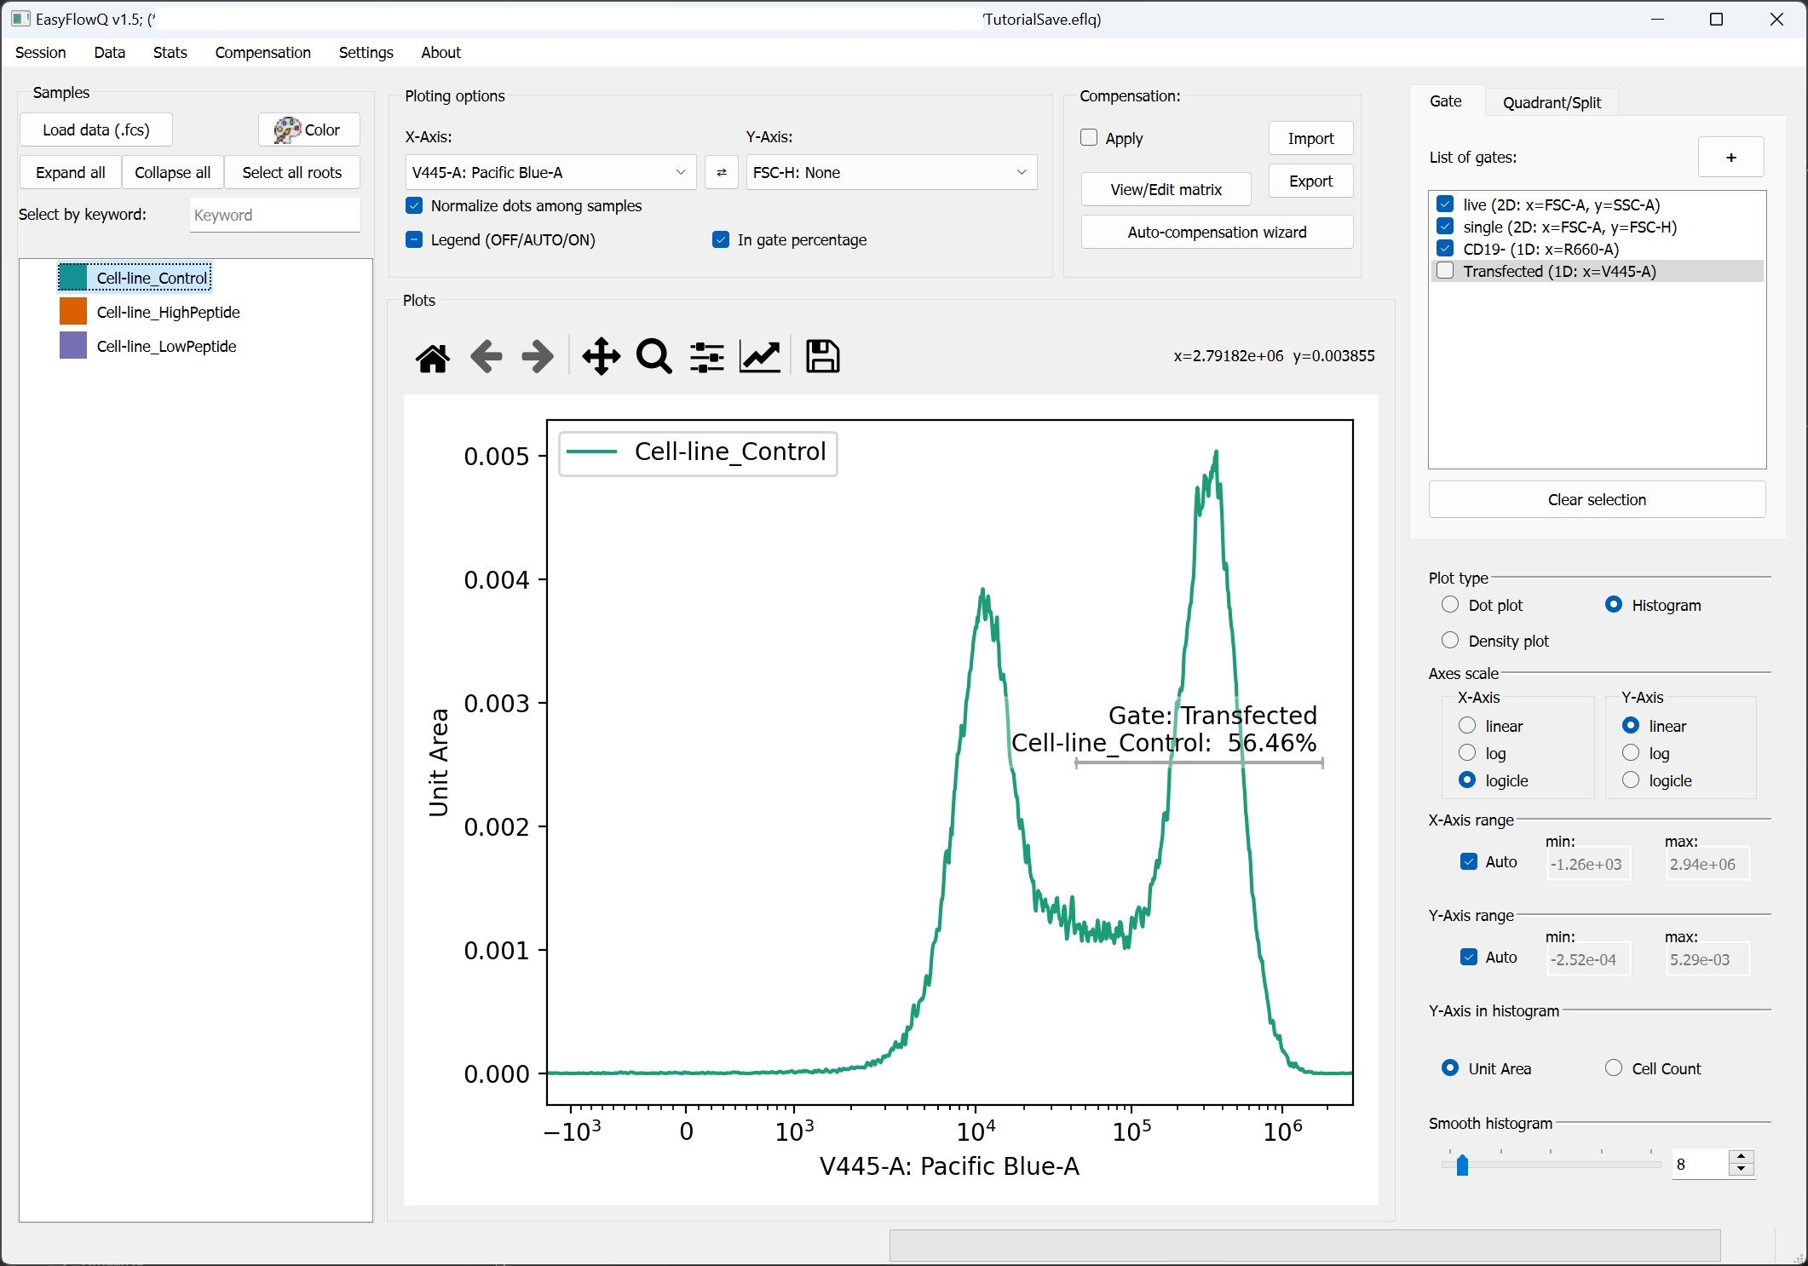
Task: Uncheck the live gate checkbox
Action: tap(1445, 204)
